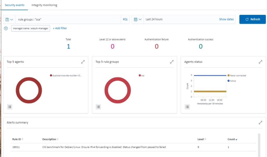This screenshot has height=157, width=267.
Task: Toggle legend list in Agents status chart
Action: pyautogui.click(x=187, y=107)
